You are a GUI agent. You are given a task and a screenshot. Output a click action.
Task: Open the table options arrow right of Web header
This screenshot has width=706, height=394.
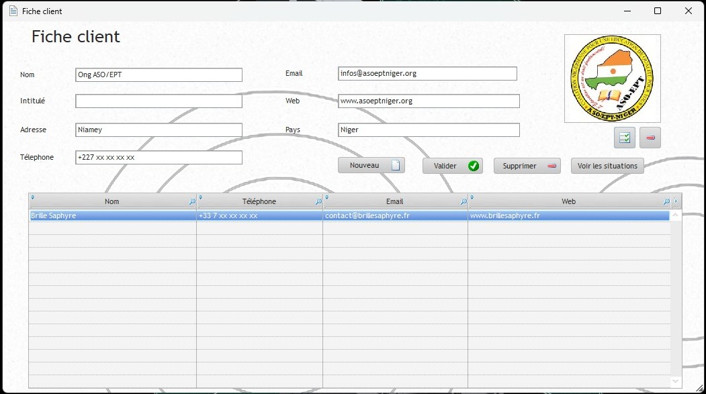(676, 201)
